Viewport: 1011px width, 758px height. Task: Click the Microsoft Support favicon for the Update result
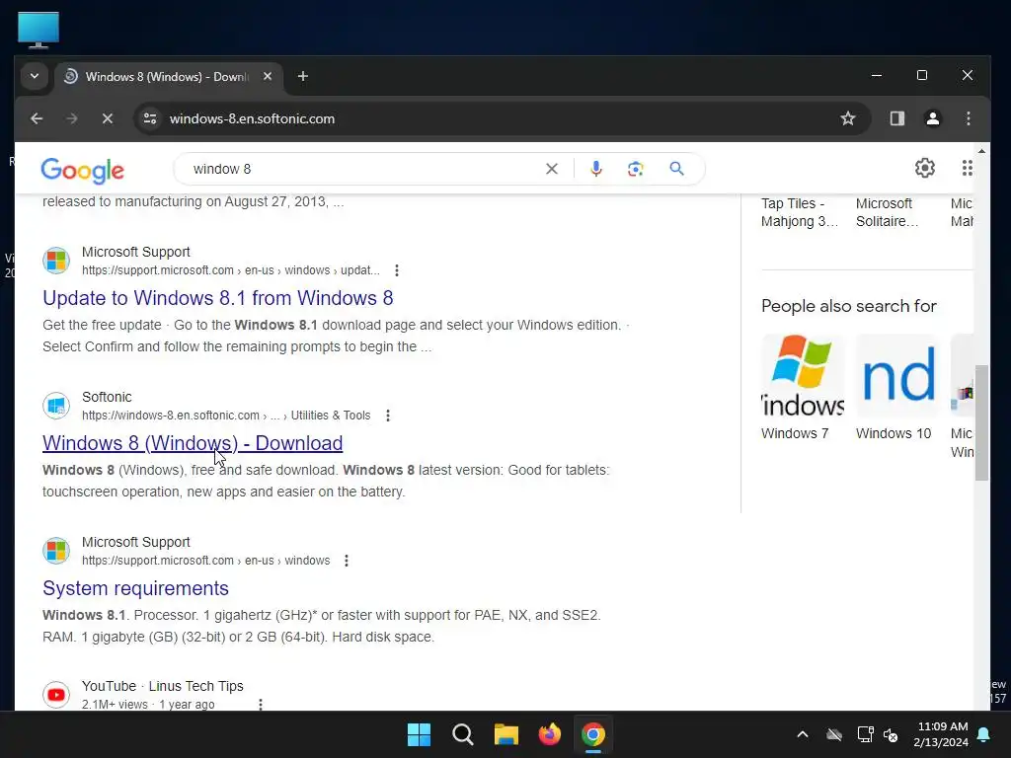[x=56, y=261]
